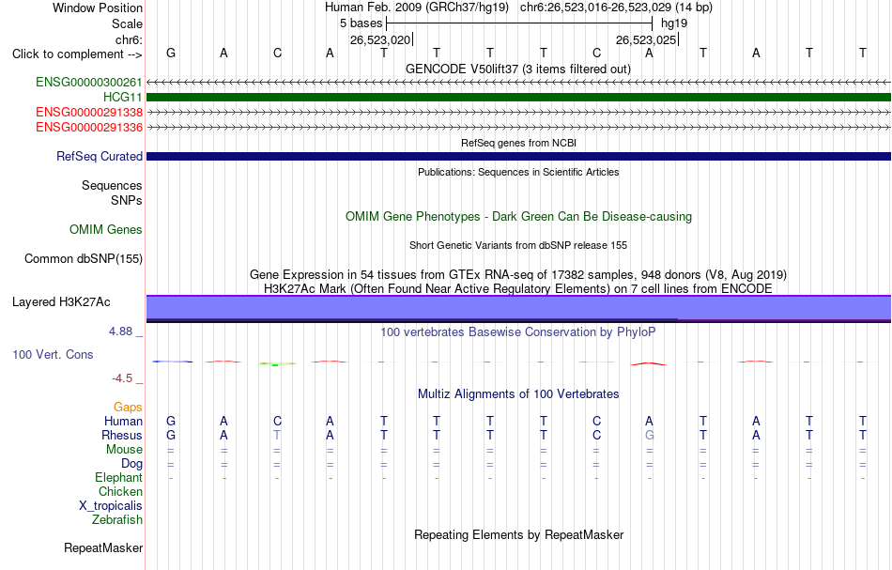Click the dark blue RefSeq Curated bar

tap(518, 157)
